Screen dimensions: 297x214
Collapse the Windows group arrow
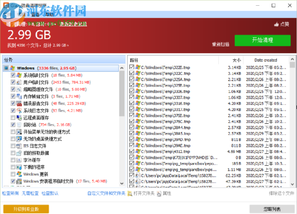tap(122, 68)
